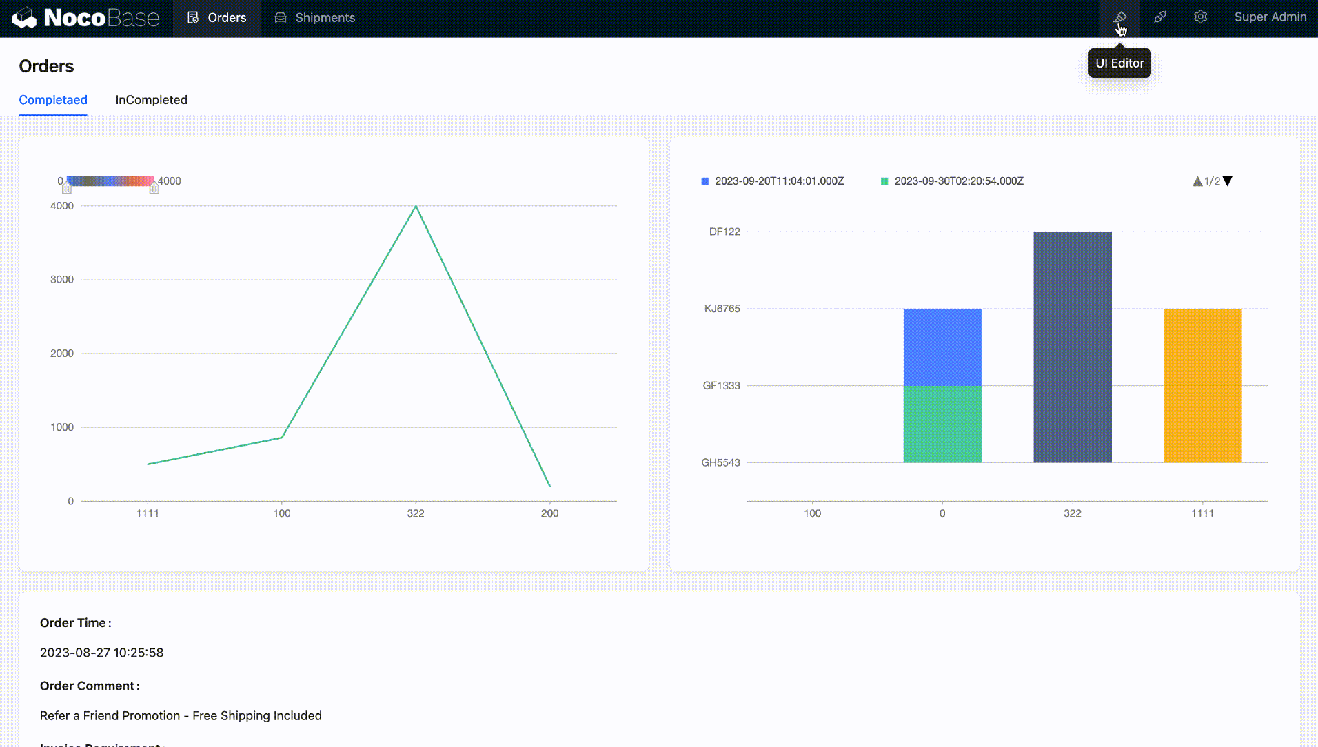Click the Orders heading link
This screenshot has width=1318, height=747.
[x=46, y=66]
